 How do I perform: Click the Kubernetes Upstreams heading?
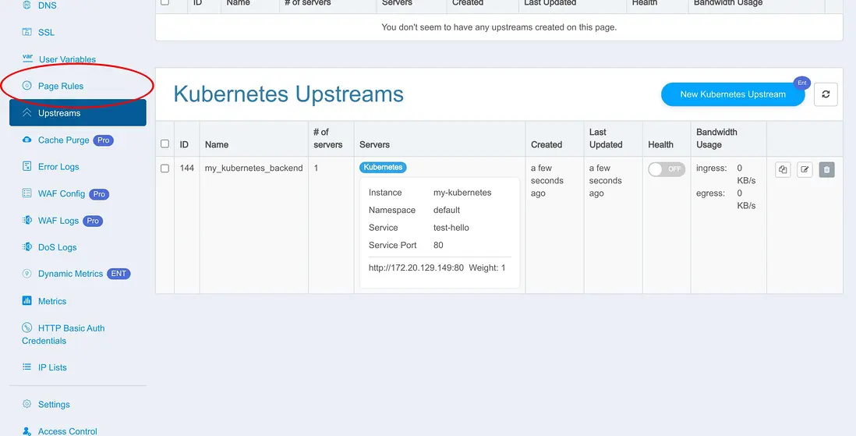click(x=288, y=94)
